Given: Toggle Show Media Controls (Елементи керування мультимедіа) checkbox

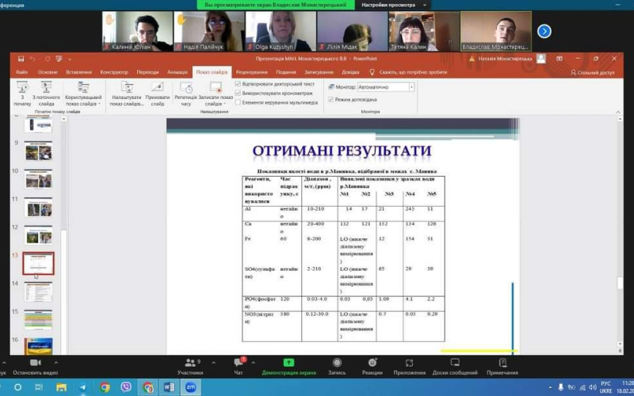Looking at the screenshot, I should coord(238,103).
